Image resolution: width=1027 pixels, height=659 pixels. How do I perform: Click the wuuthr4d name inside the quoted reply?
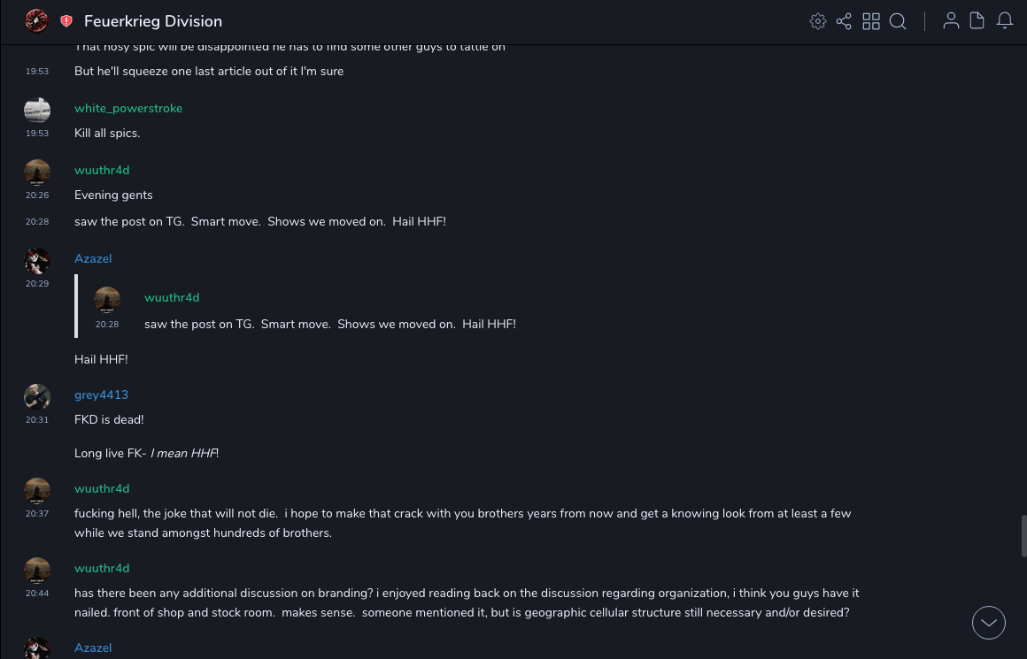(172, 297)
